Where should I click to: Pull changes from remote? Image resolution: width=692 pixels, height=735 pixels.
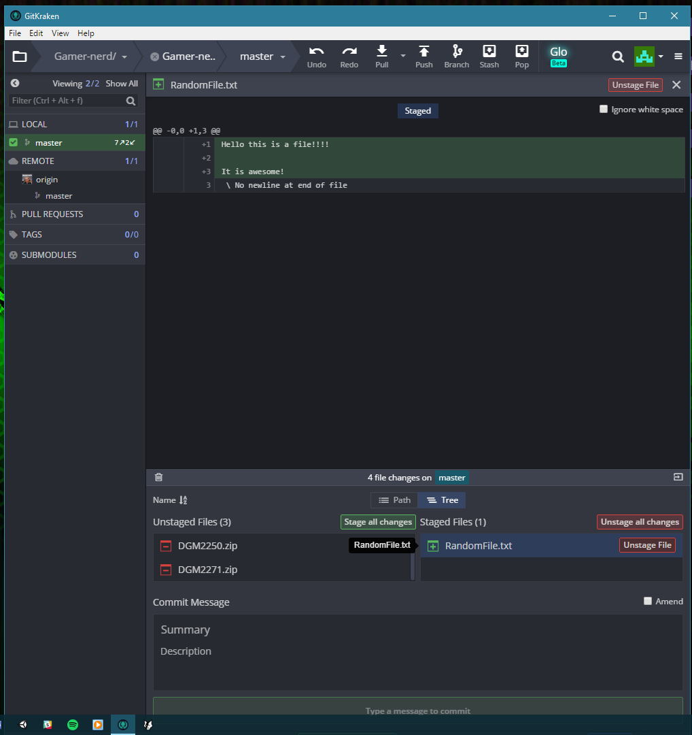[381, 56]
